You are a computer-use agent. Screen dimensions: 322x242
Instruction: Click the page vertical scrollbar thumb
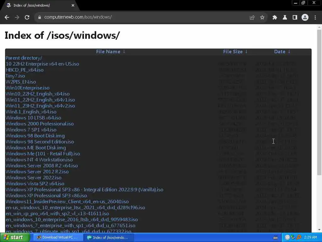coord(319,102)
